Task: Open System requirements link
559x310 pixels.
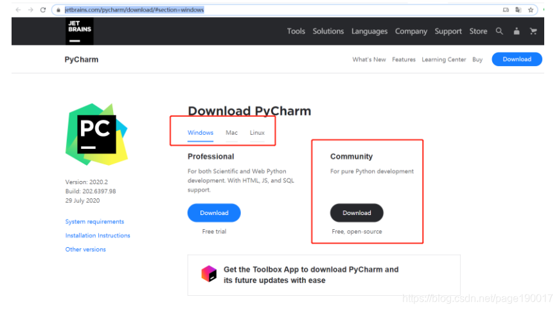Action: tap(94, 221)
